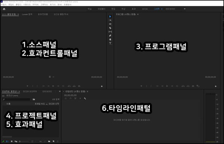Switch to 오디오 workspace
This screenshot has height=144, width=224.
pos(145,9)
